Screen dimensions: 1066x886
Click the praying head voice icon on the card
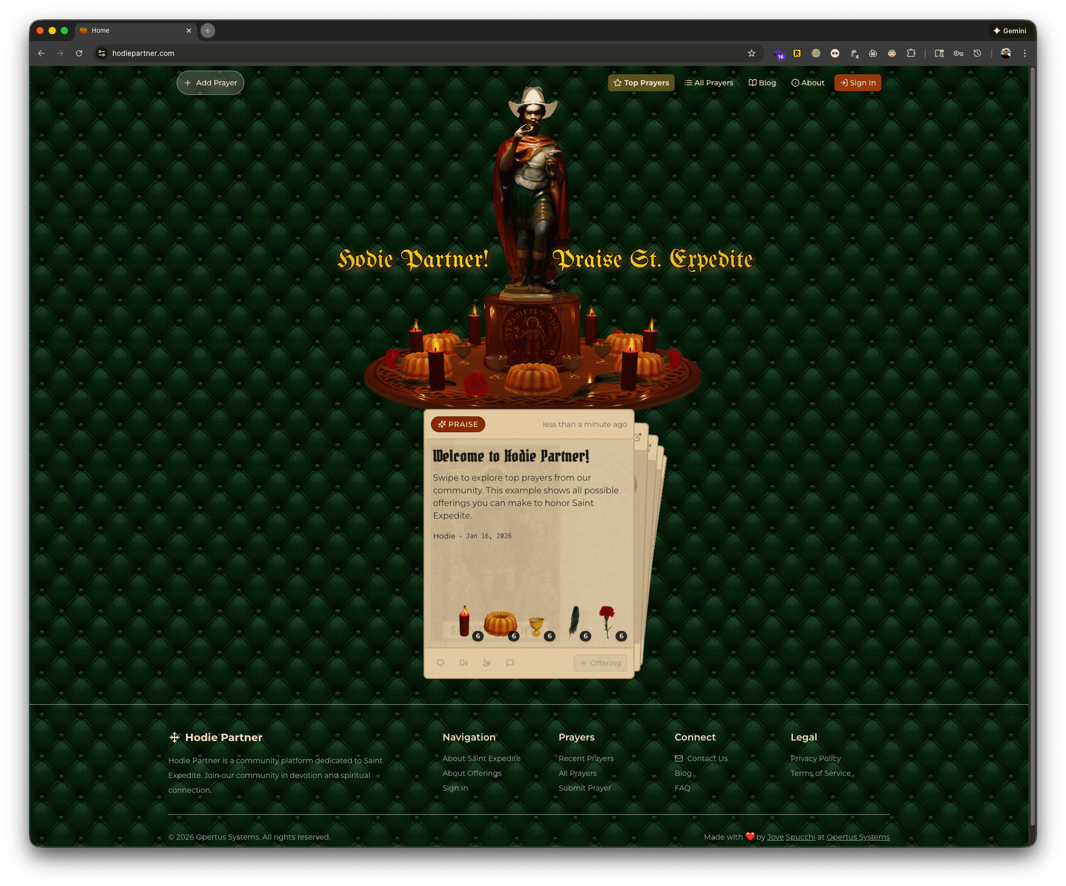click(464, 663)
